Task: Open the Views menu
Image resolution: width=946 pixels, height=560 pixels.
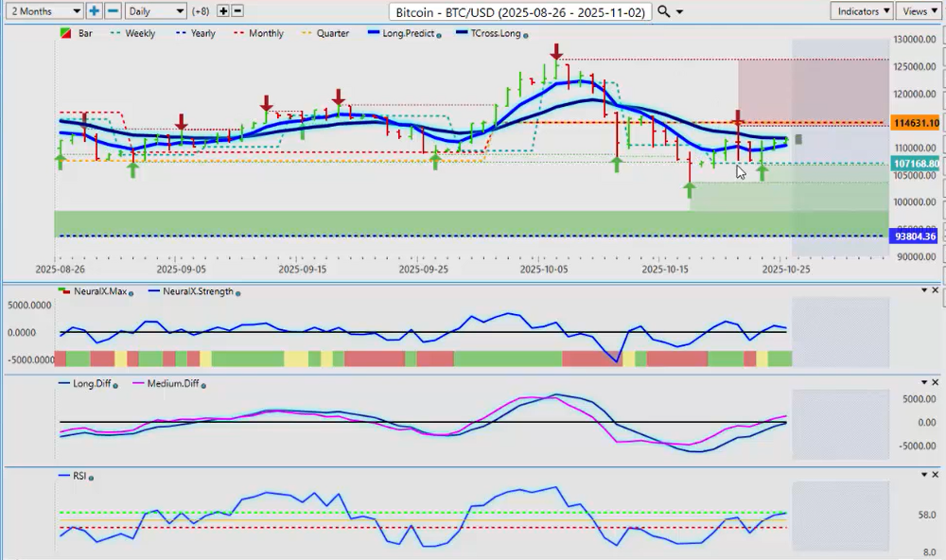Action: coord(919,10)
